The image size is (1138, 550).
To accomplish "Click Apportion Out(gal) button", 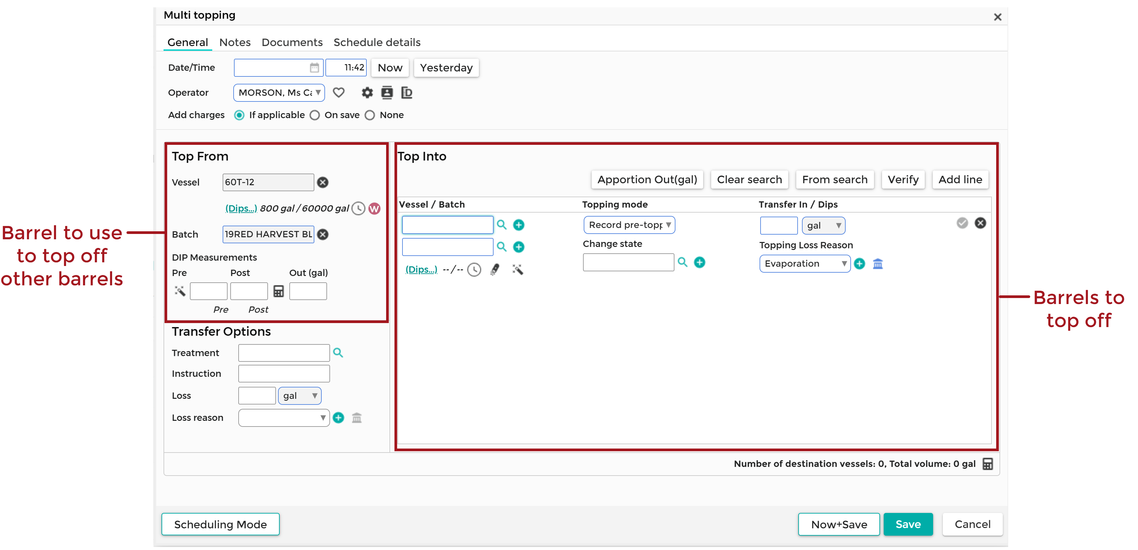I will [x=647, y=179].
